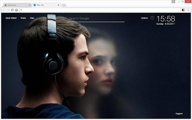
Task: Click the Rate link
Action: point(32,18)
